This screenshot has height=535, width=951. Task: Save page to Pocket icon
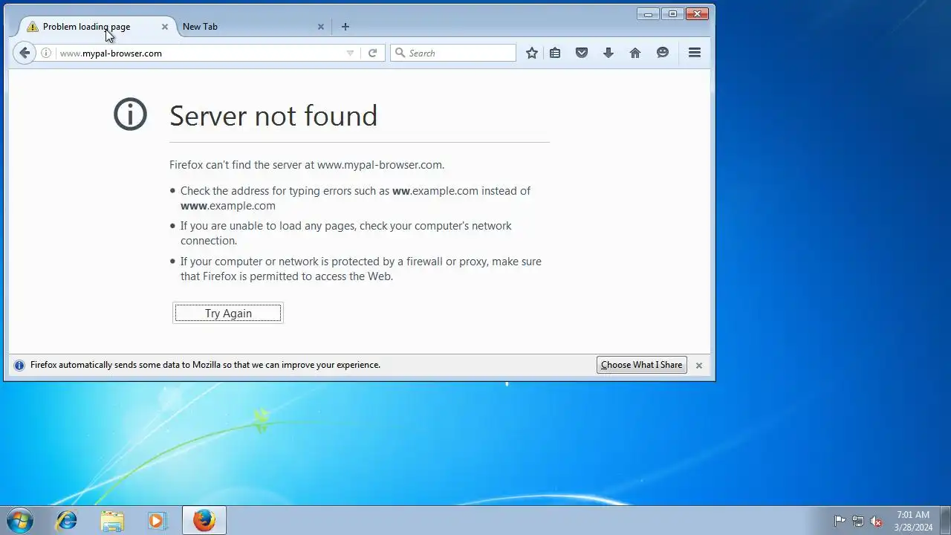pos(582,53)
